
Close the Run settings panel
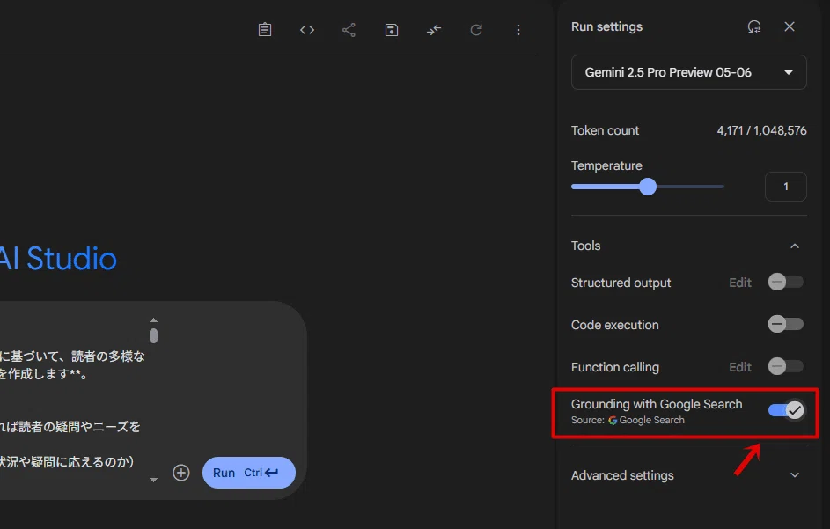coord(790,26)
